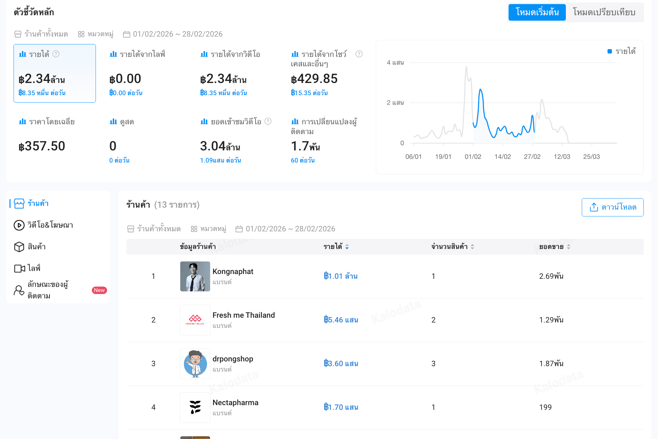
Task: Open Nectapharma shop link
Action: pos(235,403)
